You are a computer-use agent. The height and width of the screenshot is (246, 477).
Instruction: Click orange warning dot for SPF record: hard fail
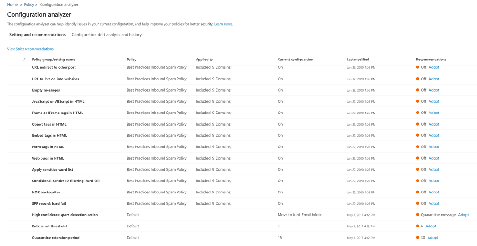click(418, 203)
